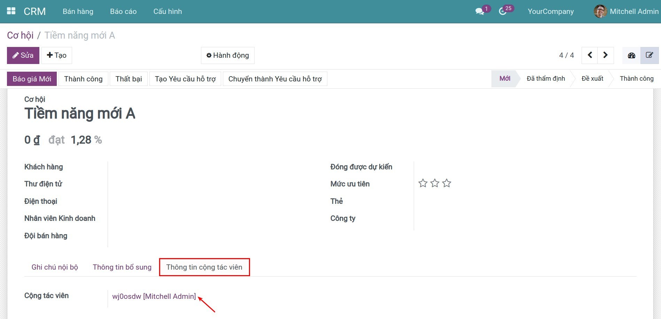This screenshot has width=661, height=319.
Task: Set priority to second star
Action: 435,183
